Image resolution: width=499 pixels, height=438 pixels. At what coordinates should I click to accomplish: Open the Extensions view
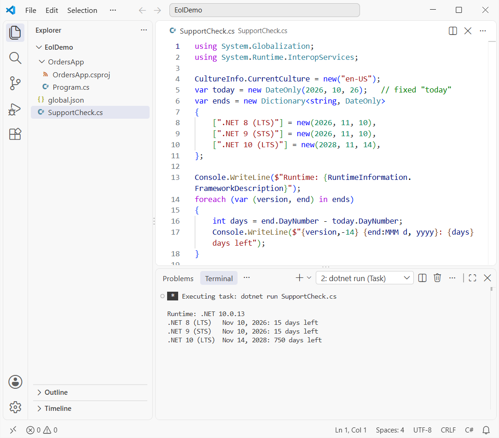click(15, 134)
